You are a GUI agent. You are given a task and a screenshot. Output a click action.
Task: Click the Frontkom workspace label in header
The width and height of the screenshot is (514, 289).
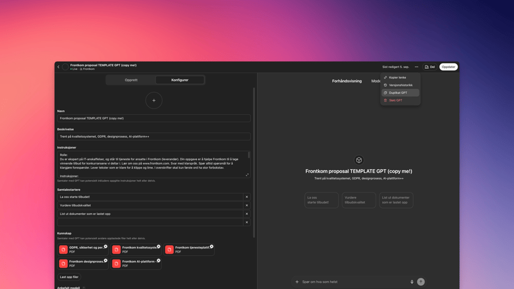[x=87, y=69]
